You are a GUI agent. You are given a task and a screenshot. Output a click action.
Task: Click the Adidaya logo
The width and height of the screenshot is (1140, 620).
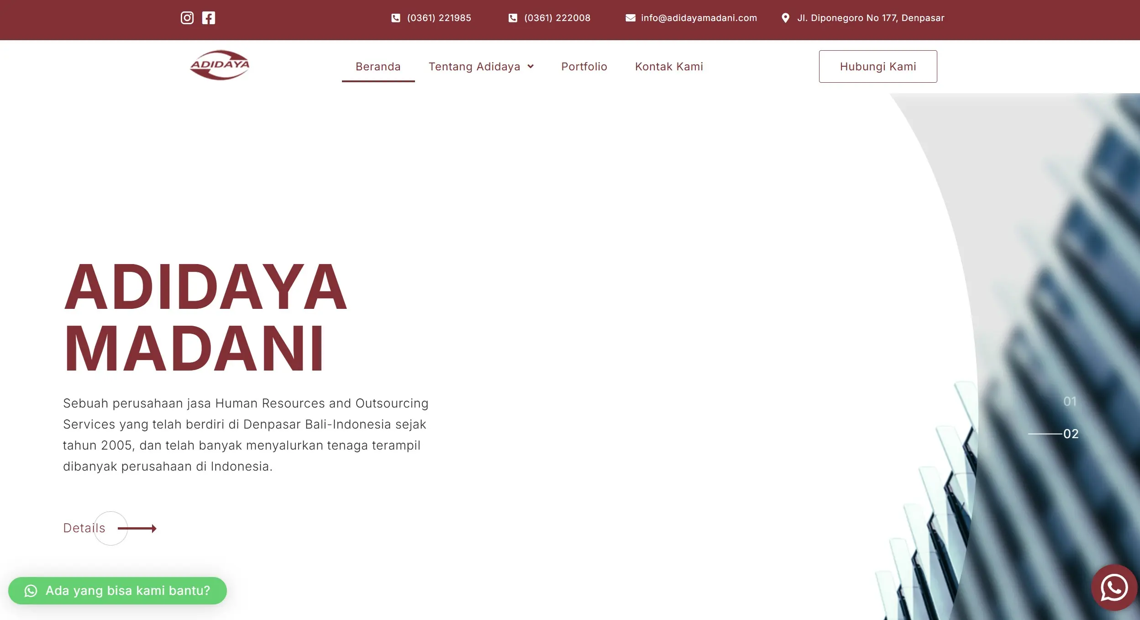[x=220, y=65]
